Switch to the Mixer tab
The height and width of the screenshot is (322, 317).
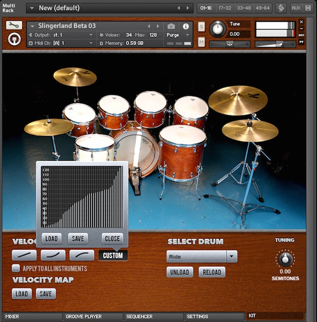[32, 316]
